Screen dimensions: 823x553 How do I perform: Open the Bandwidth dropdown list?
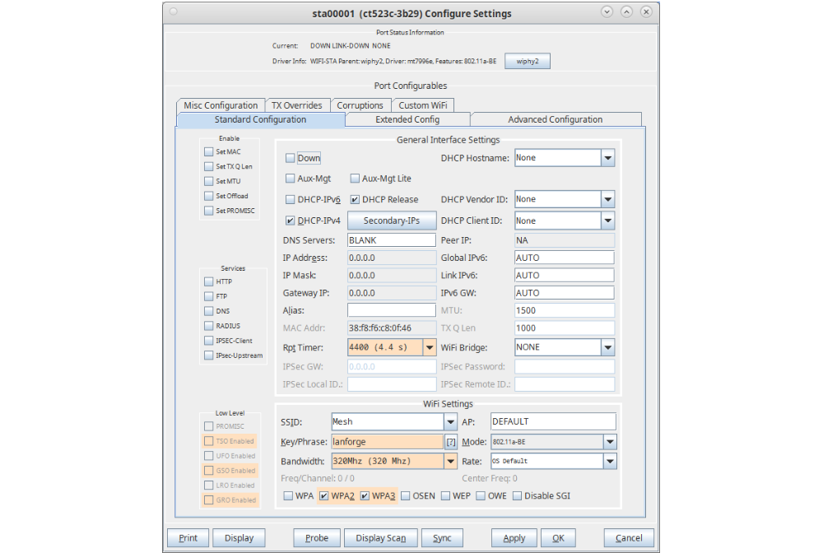click(x=450, y=462)
